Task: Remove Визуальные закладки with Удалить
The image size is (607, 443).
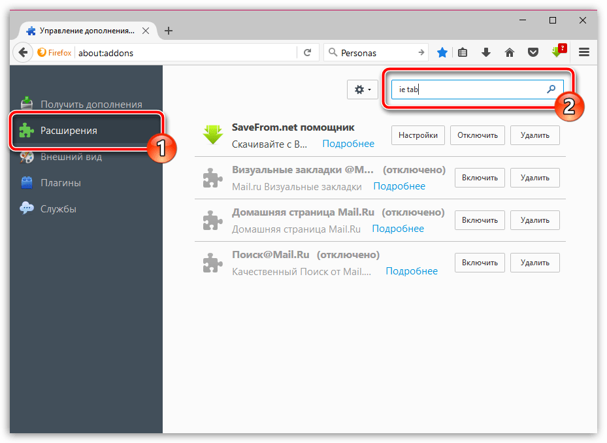Action: click(x=535, y=178)
